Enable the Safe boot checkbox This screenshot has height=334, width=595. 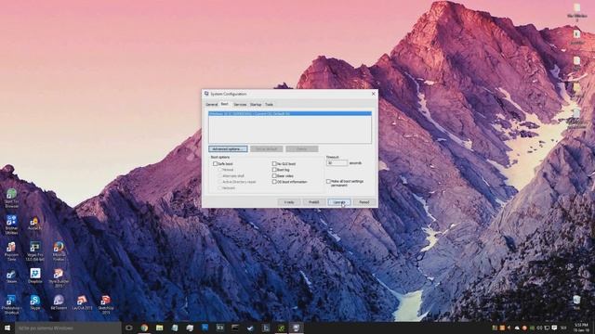pos(215,163)
